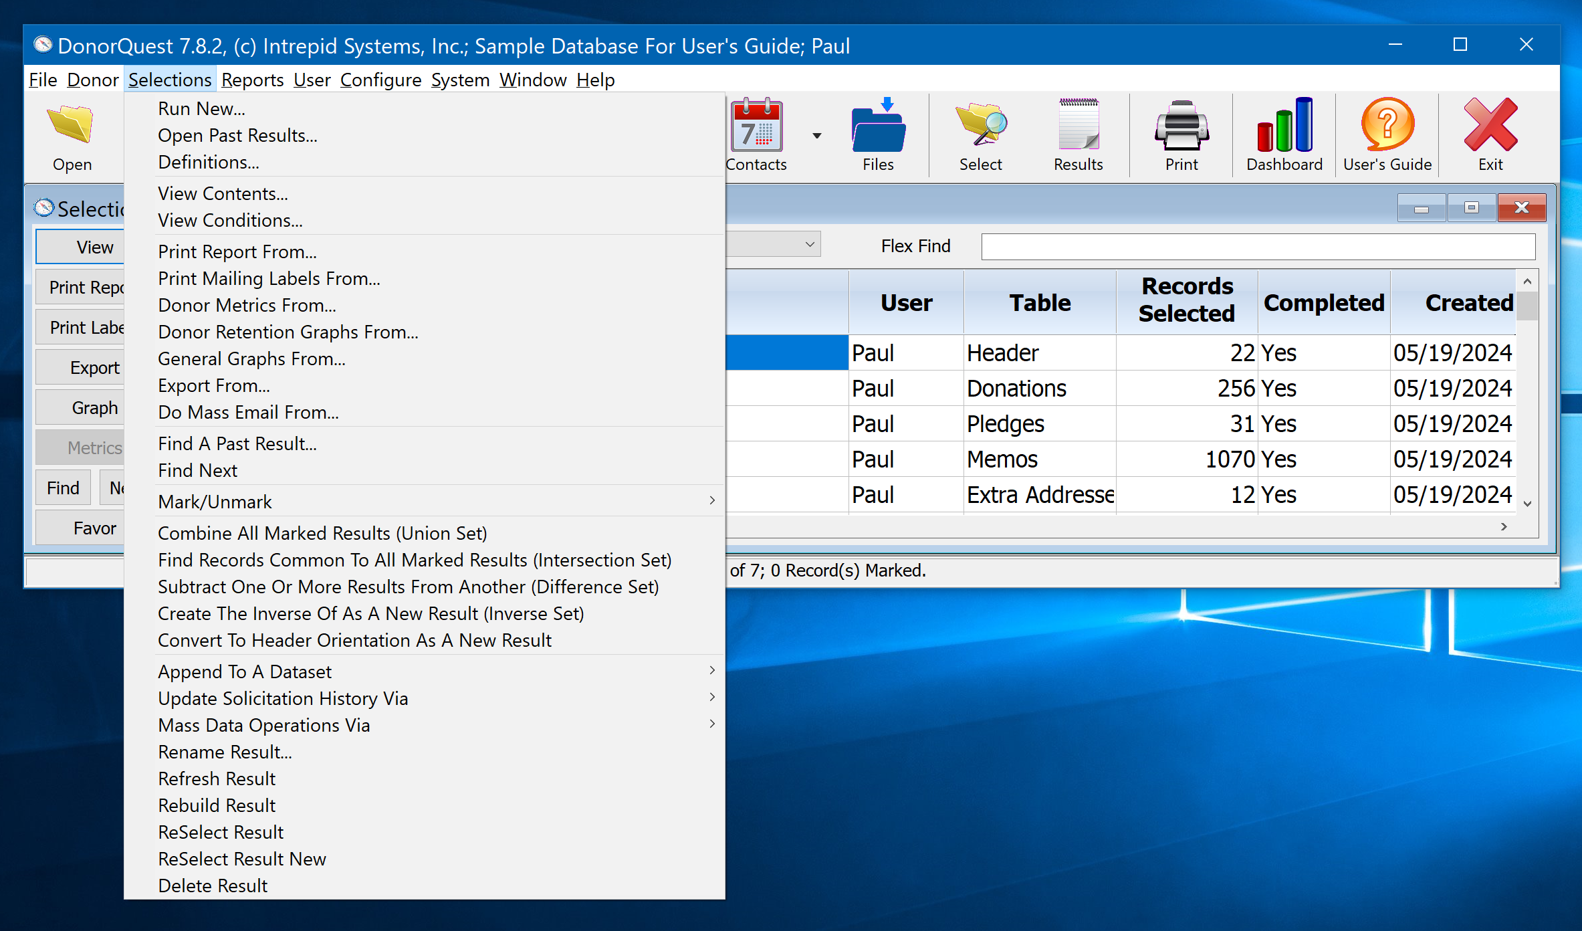This screenshot has height=931, width=1582.
Task: Choose Run New... from Selections menu
Action: pos(425,108)
